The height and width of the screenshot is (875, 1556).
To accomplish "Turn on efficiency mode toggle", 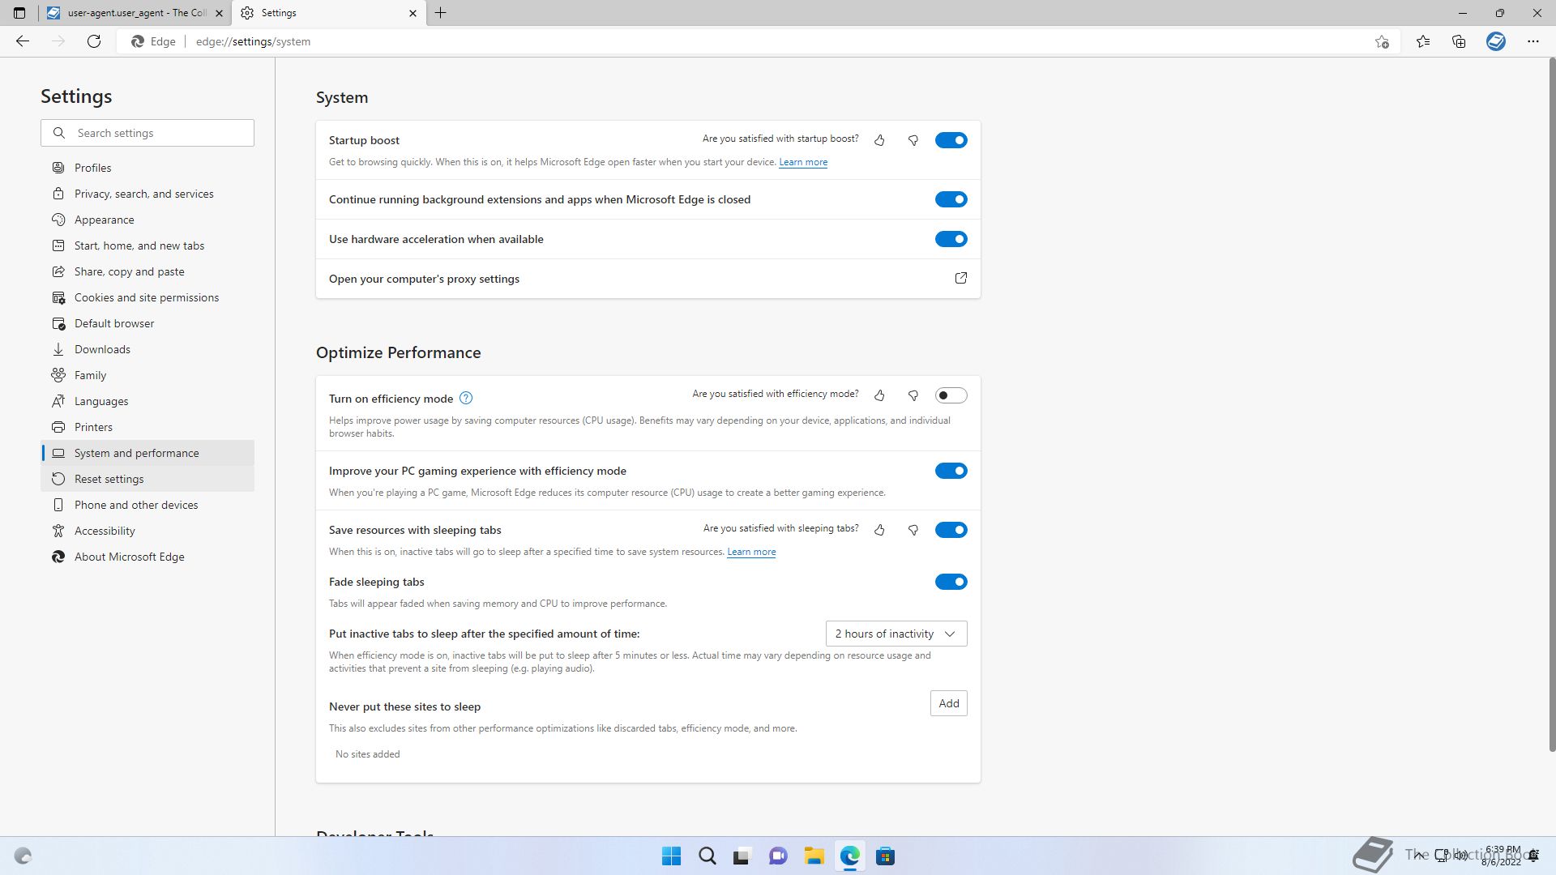I will [x=951, y=395].
